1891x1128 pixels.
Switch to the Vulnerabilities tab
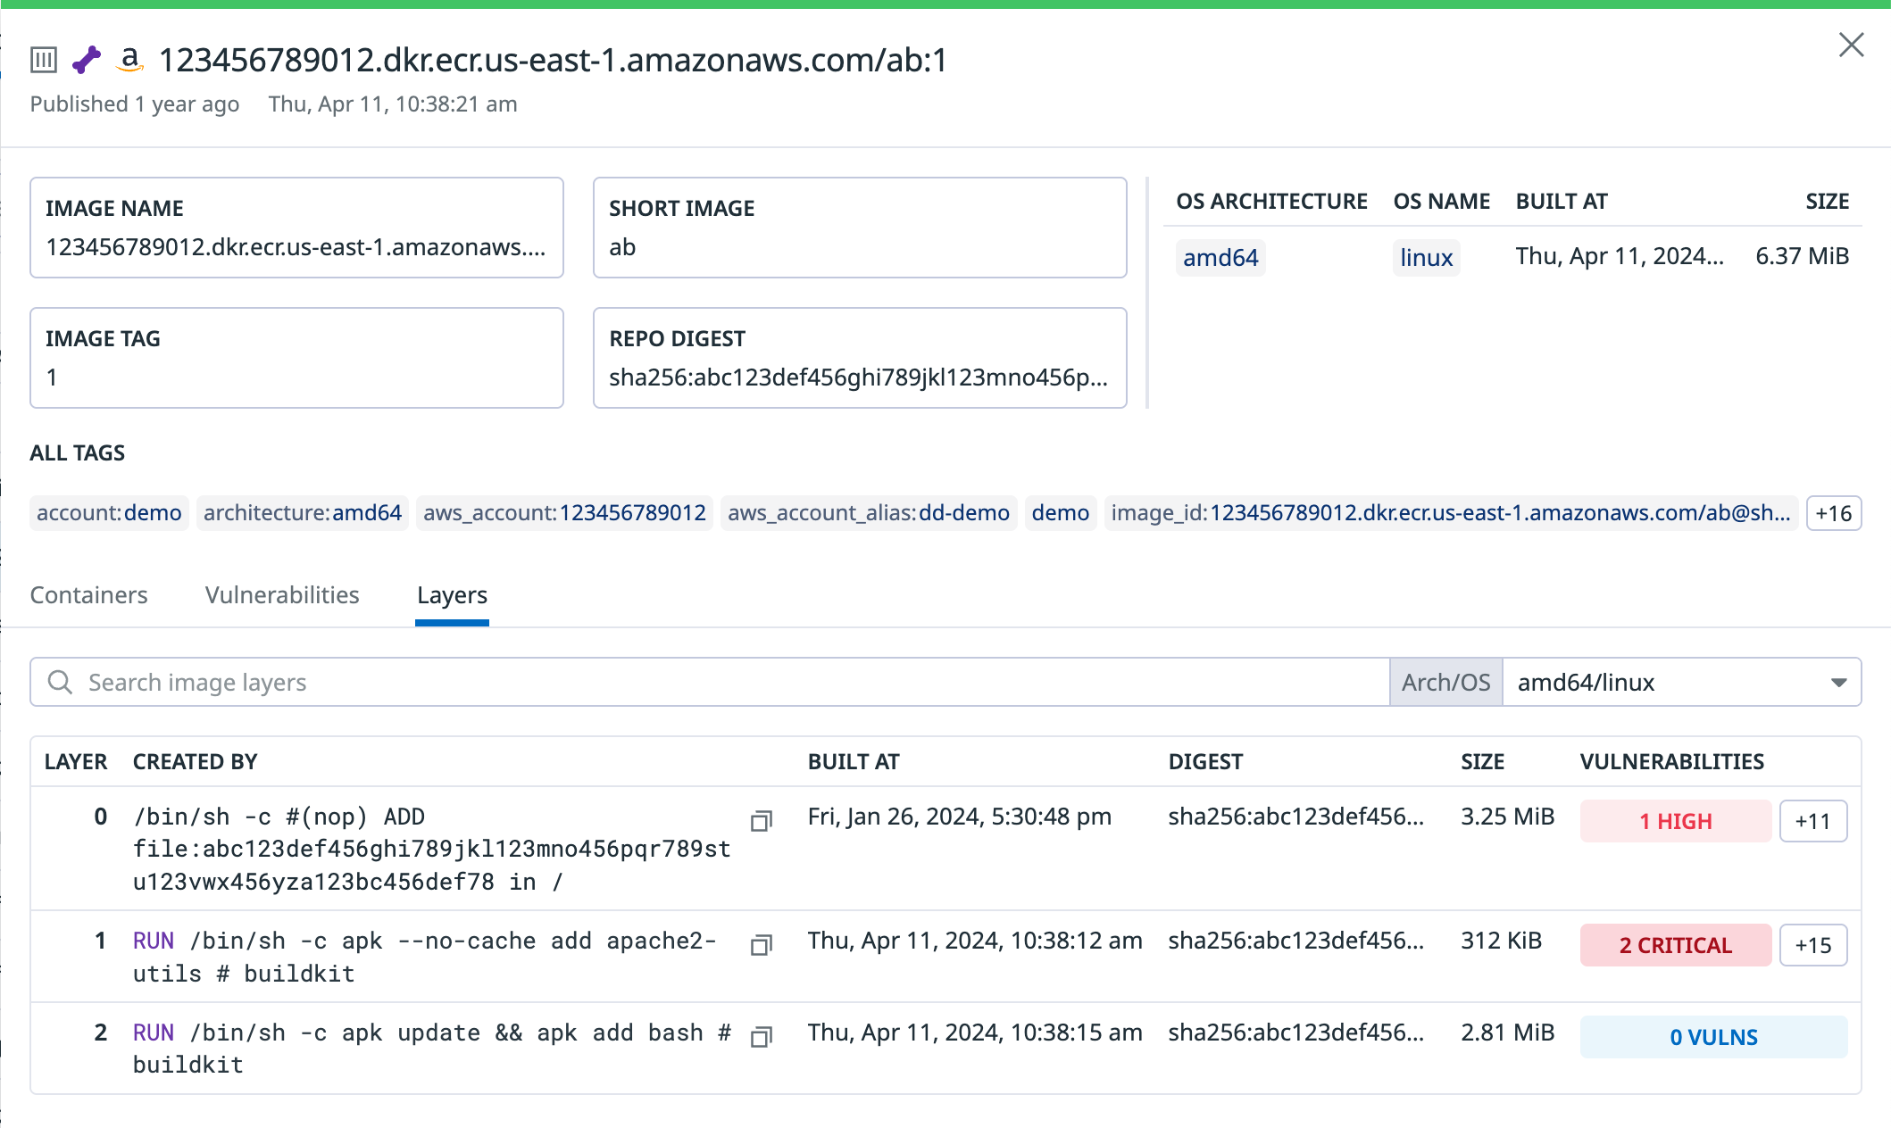click(282, 595)
